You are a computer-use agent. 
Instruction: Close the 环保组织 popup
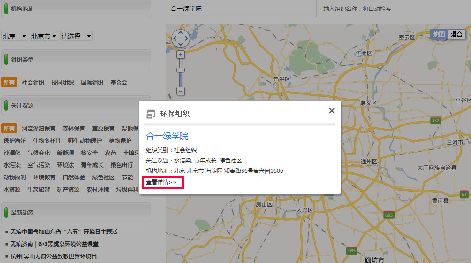(332, 111)
